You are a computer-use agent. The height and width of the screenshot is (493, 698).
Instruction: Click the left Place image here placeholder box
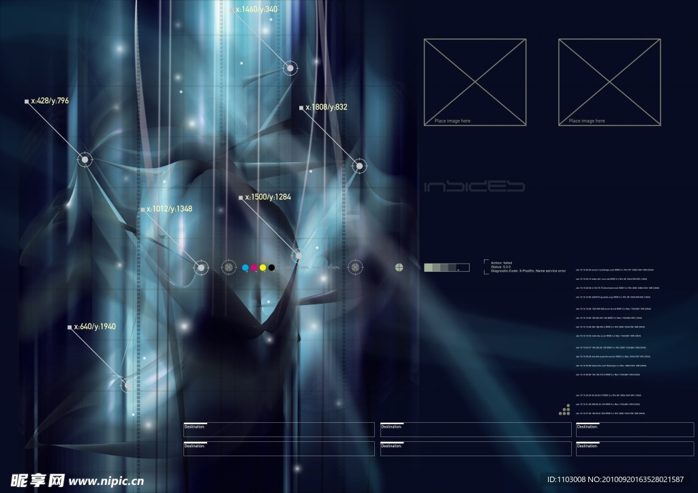pyautogui.click(x=475, y=82)
